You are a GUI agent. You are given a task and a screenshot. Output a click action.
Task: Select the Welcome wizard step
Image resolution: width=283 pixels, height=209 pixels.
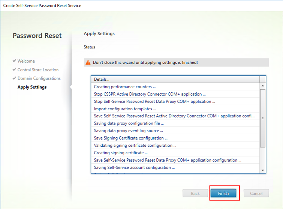tap(26, 61)
